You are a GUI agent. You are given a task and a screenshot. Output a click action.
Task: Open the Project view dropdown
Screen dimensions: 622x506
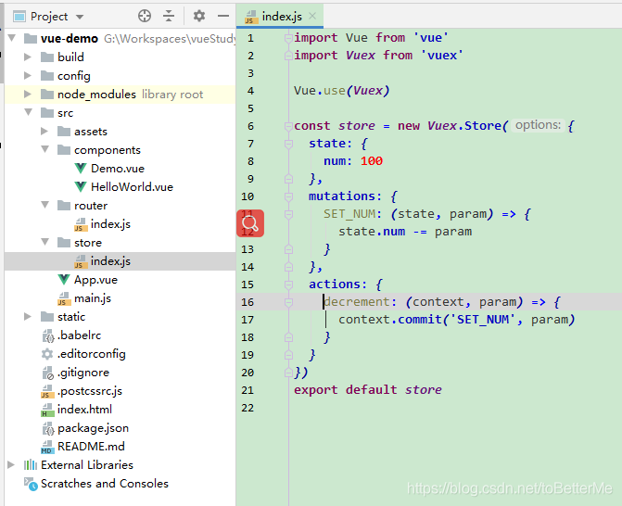coord(80,17)
